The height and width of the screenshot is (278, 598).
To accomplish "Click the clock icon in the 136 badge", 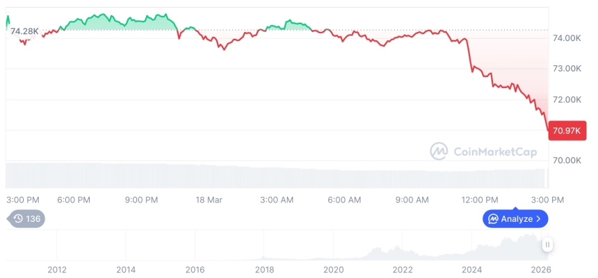I will [18, 218].
